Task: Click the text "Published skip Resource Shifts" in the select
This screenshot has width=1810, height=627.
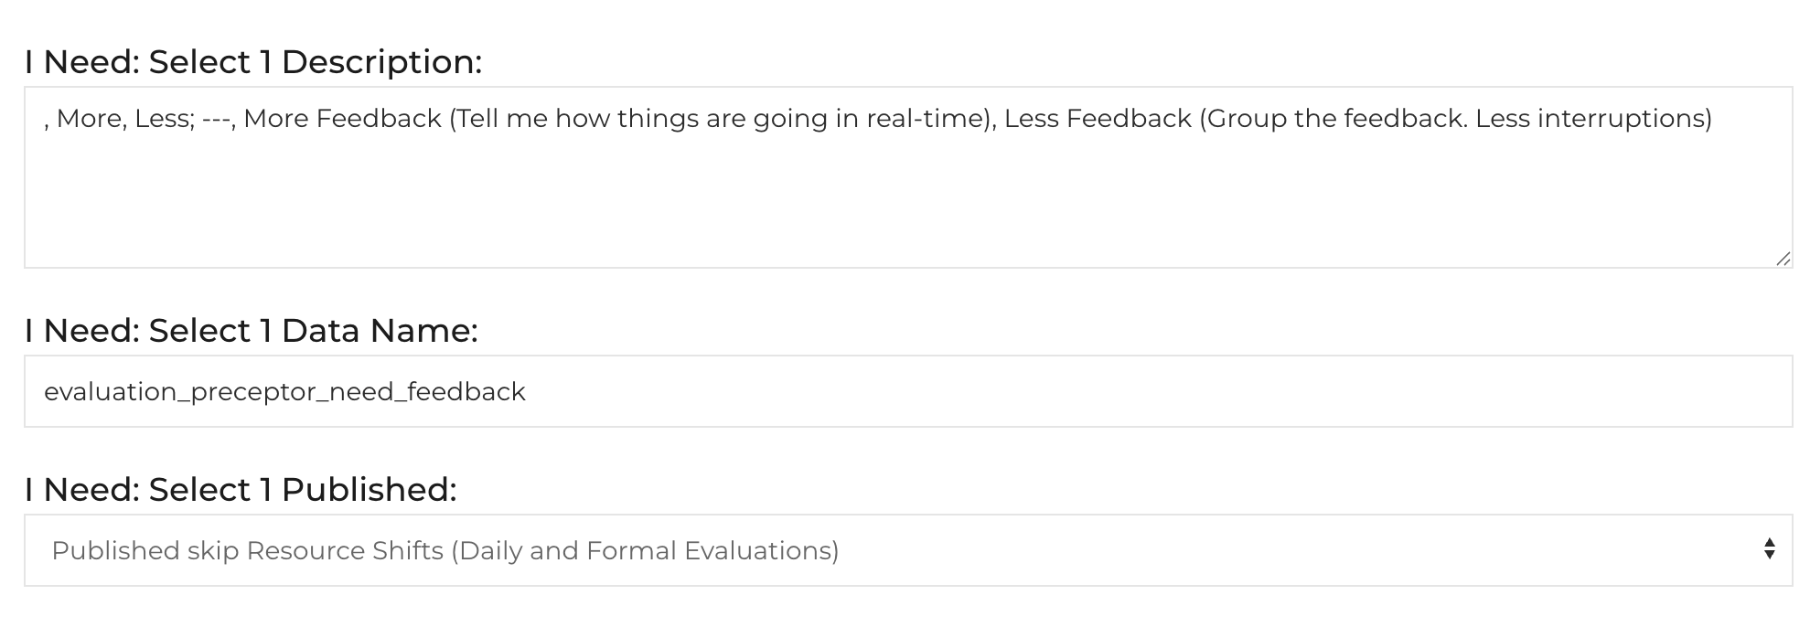Action: coord(247,551)
